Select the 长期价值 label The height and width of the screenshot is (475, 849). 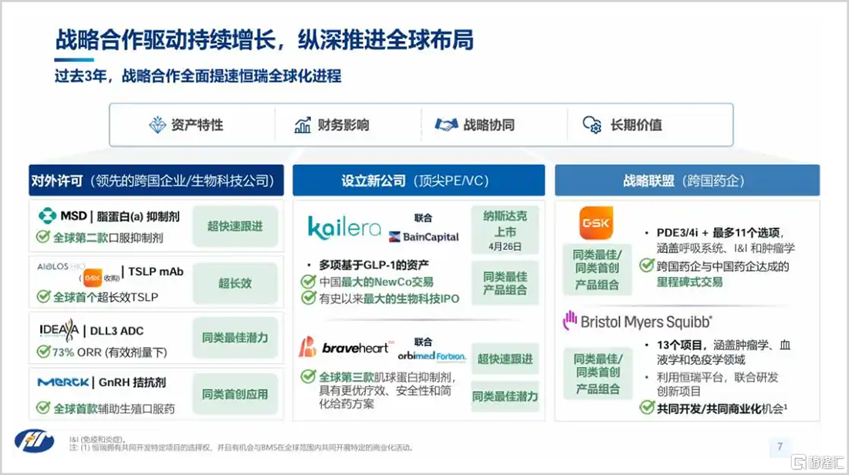[x=636, y=125]
